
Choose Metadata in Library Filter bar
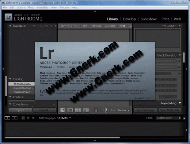[110, 26]
